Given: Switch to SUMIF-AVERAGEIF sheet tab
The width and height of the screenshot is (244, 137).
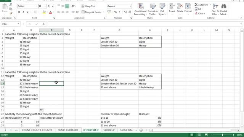Looking at the screenshot, I should pos(68,130).
